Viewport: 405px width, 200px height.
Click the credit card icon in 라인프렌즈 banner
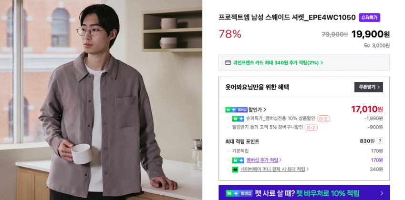point(228,63)
